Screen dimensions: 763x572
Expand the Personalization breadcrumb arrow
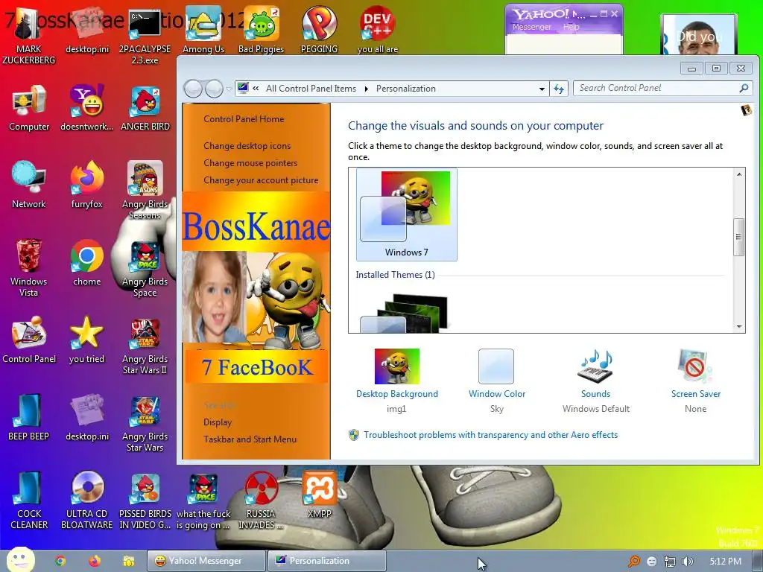point(367,89)
